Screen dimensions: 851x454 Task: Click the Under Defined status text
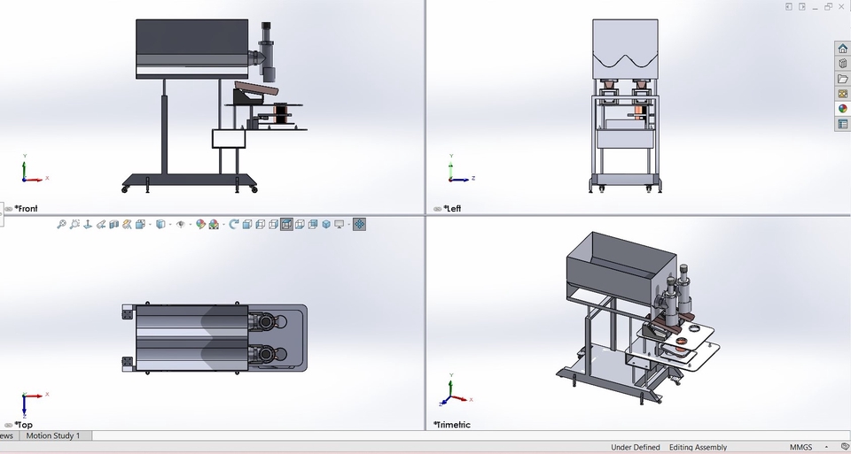point(636,448)
